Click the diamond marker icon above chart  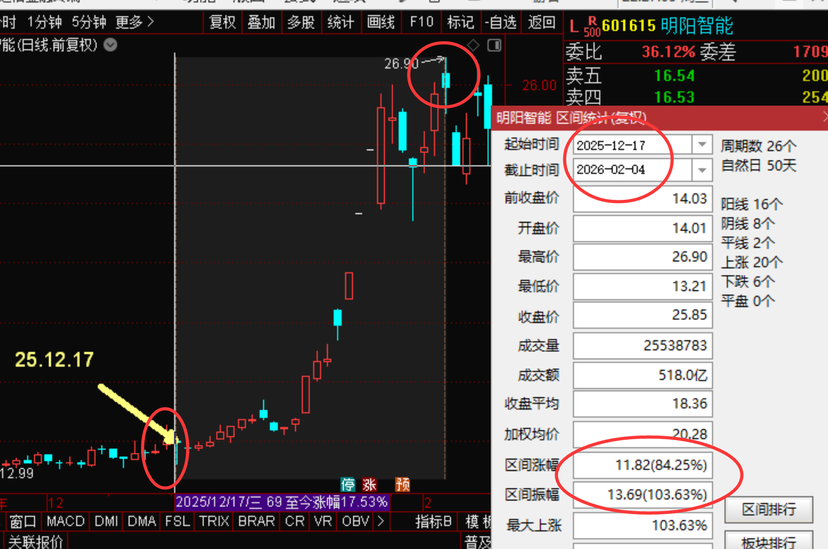473,45
